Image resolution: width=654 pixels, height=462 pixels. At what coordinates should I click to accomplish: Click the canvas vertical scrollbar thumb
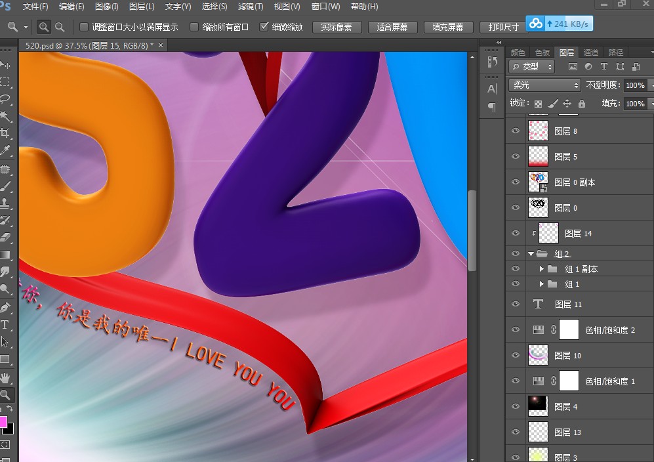click(472, 230)
